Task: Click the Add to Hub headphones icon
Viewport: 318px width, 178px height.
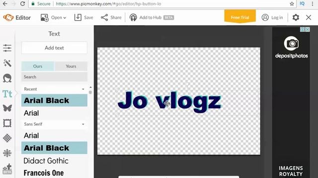Action: [x=133, y=18]
